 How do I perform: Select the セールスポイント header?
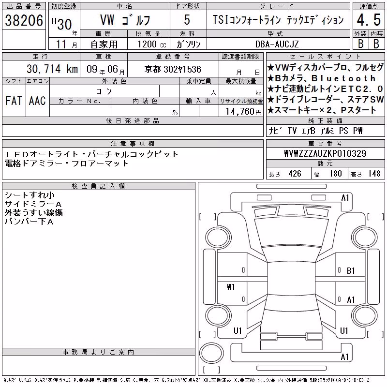325,56
